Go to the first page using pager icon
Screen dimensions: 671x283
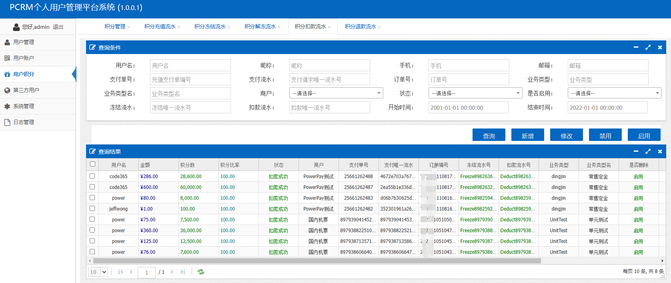(120, 272)
